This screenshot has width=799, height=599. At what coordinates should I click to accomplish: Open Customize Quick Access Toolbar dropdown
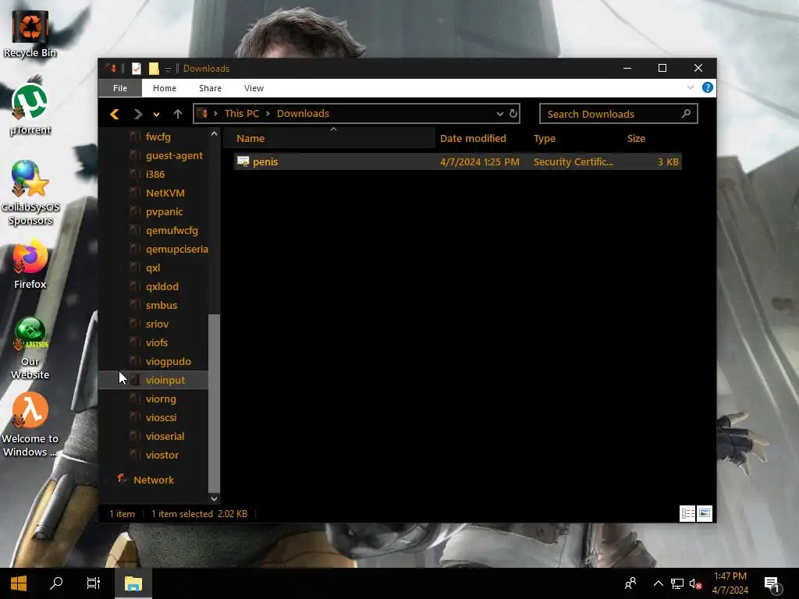click(x=169, y=69)
